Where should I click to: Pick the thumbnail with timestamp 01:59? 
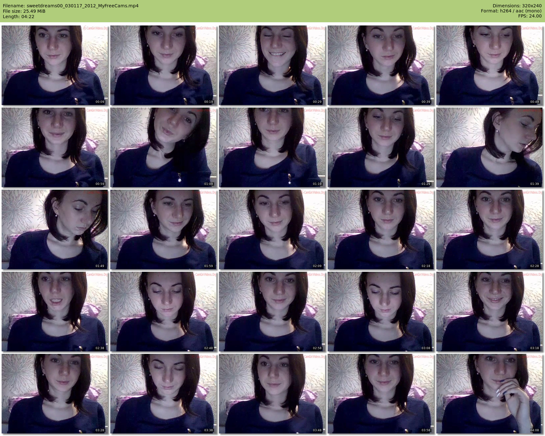[163, 229]
